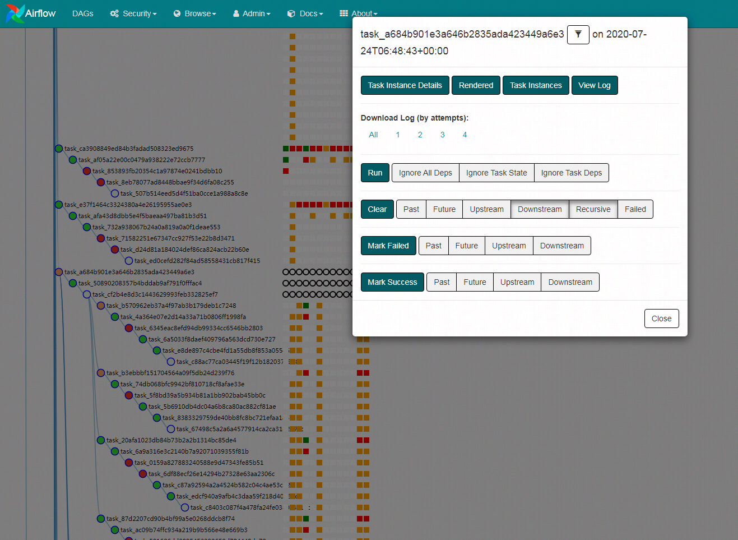This screenshot has width=738, height=540.
Task: Toggle Downstream in the Mark Failed row
Action: click(562, 246)
